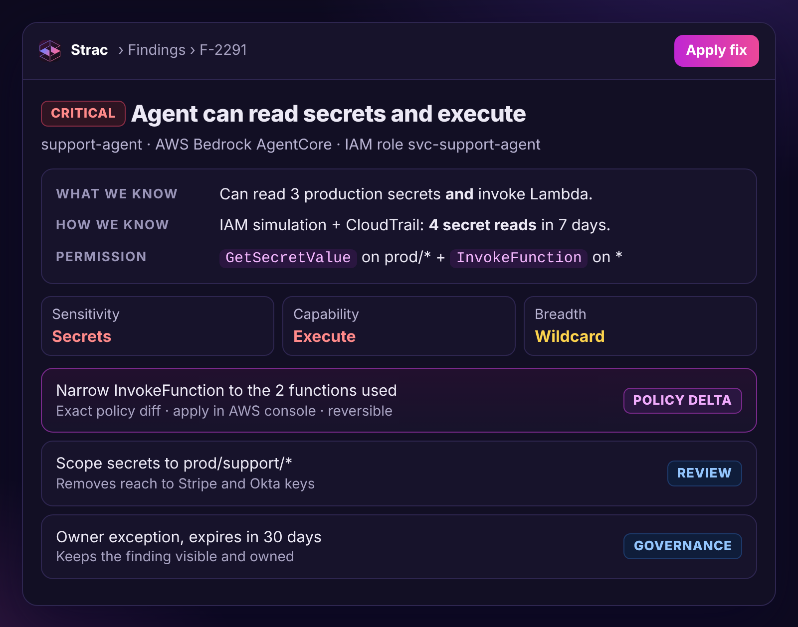Click the REVIEW tag
Viewport: 798px width, 627px height.
click(x=704, y=473)
